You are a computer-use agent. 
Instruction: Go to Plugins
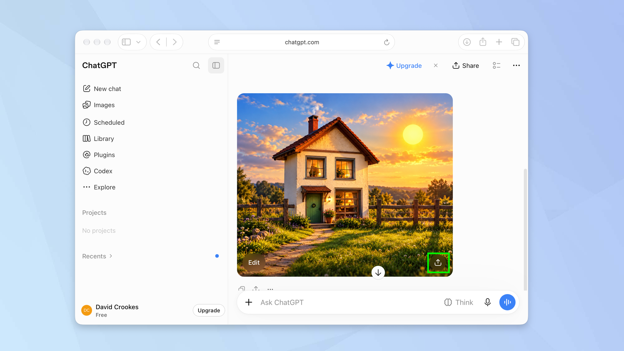[99, 155]
